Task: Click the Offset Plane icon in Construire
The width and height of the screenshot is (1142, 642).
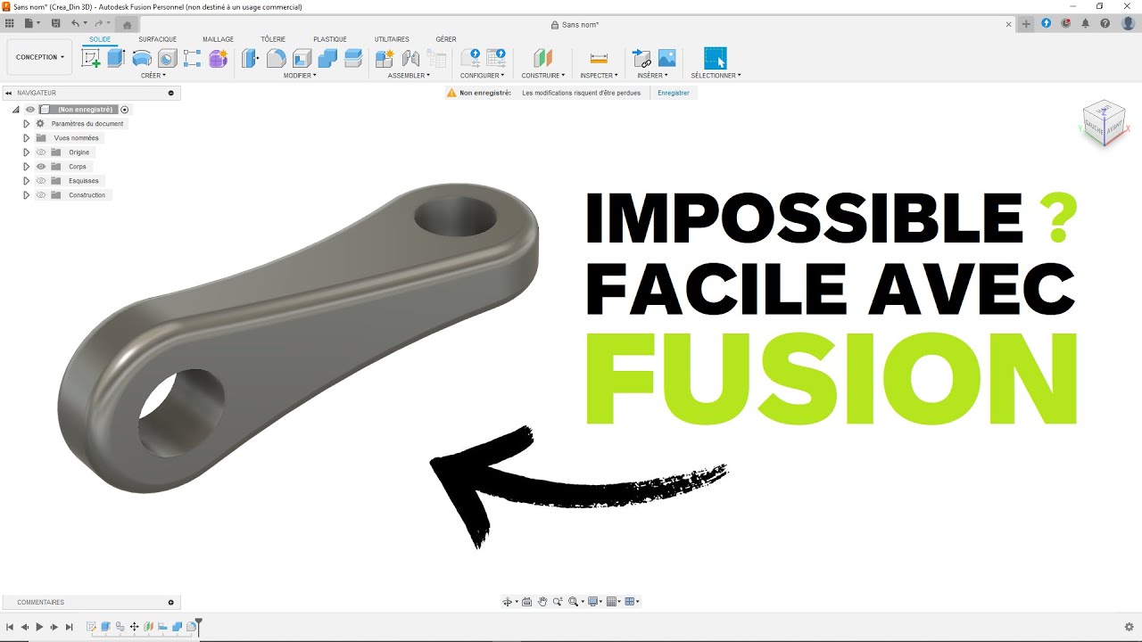Action: tap(543, 58)
